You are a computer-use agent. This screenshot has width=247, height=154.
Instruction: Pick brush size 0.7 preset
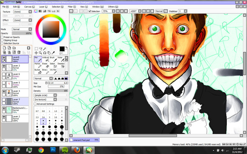click(x=37, y=109)
